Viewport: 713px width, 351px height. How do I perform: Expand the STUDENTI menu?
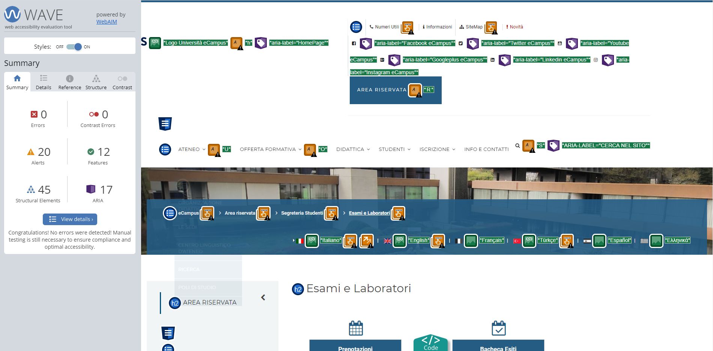394,149
